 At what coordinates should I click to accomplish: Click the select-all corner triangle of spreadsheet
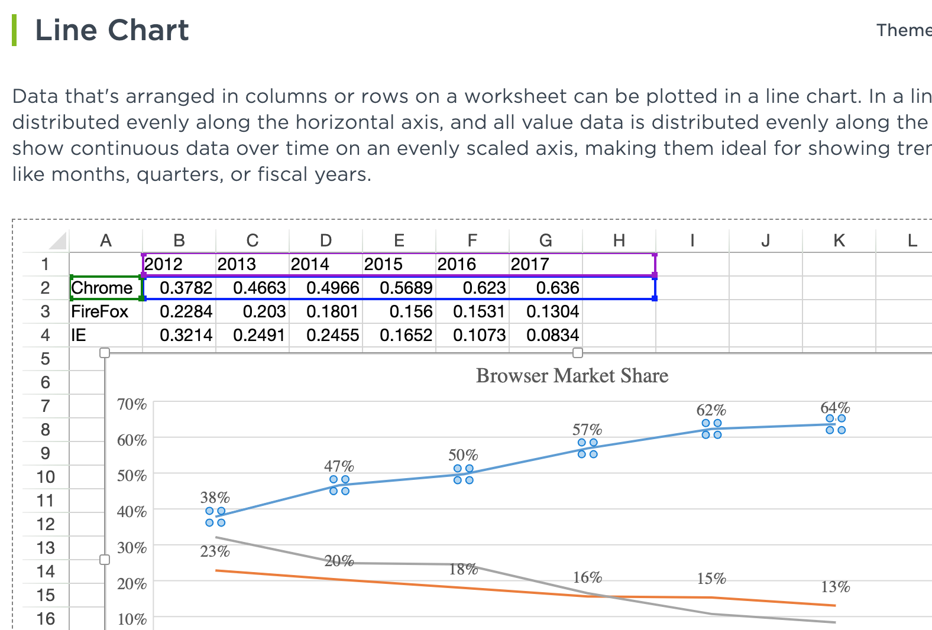pos(58,241)
